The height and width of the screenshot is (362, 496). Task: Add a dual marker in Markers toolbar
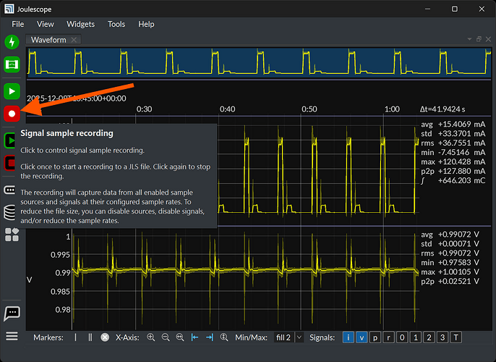90,337
